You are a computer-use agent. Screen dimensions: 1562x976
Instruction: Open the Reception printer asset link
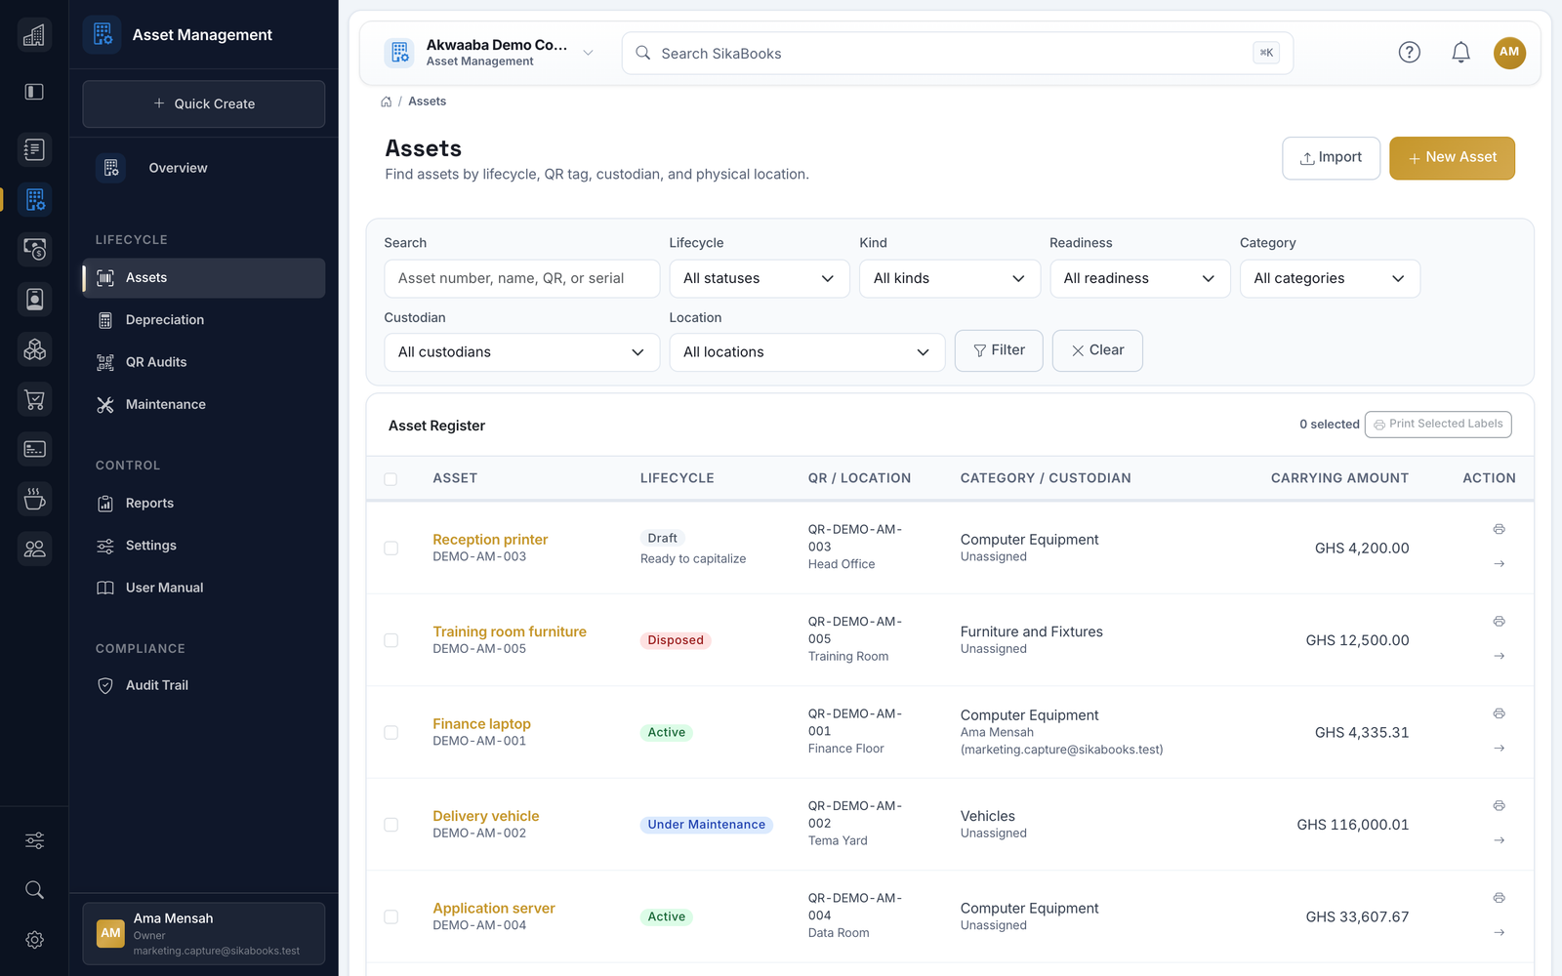point(490,540)
